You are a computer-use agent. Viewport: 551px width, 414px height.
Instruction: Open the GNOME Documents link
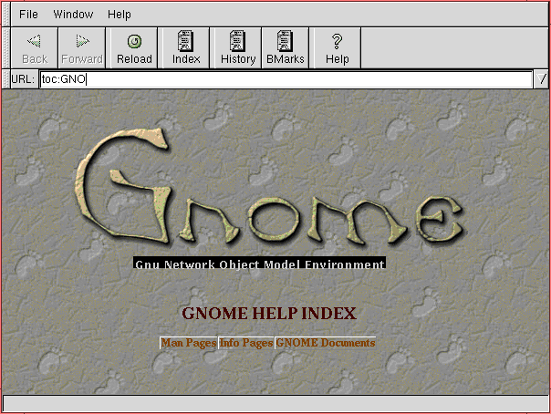coord(326,343)
